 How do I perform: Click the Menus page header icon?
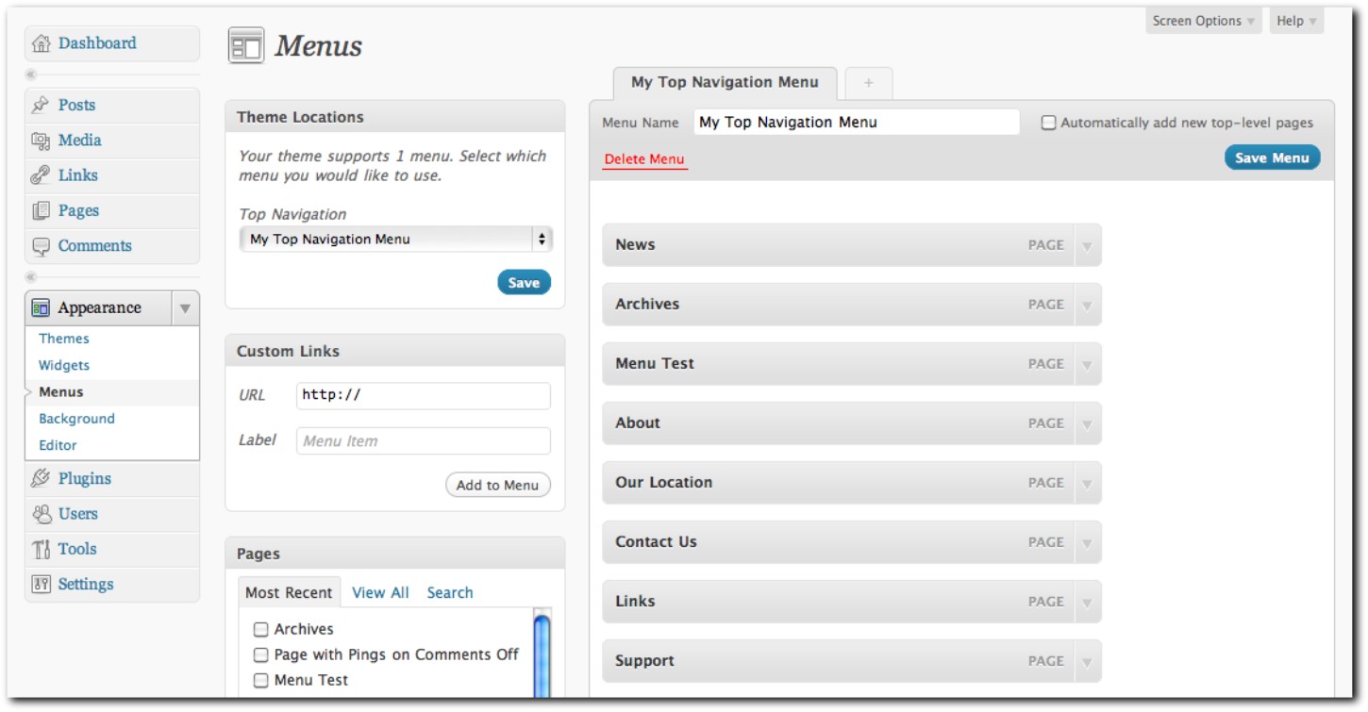tap(246, 46)
